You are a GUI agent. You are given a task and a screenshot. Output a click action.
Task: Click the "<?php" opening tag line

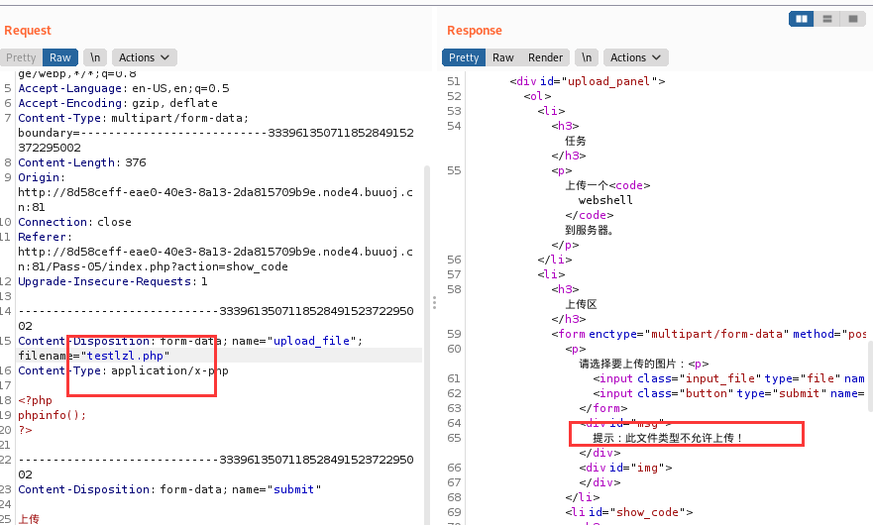click(35, 400)
